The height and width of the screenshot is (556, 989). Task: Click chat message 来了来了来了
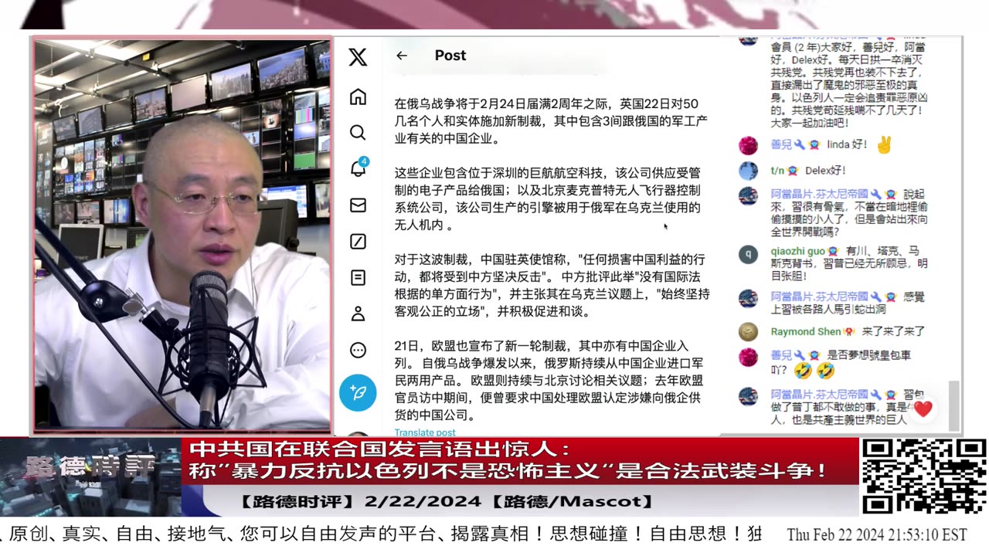click(893, 331)
